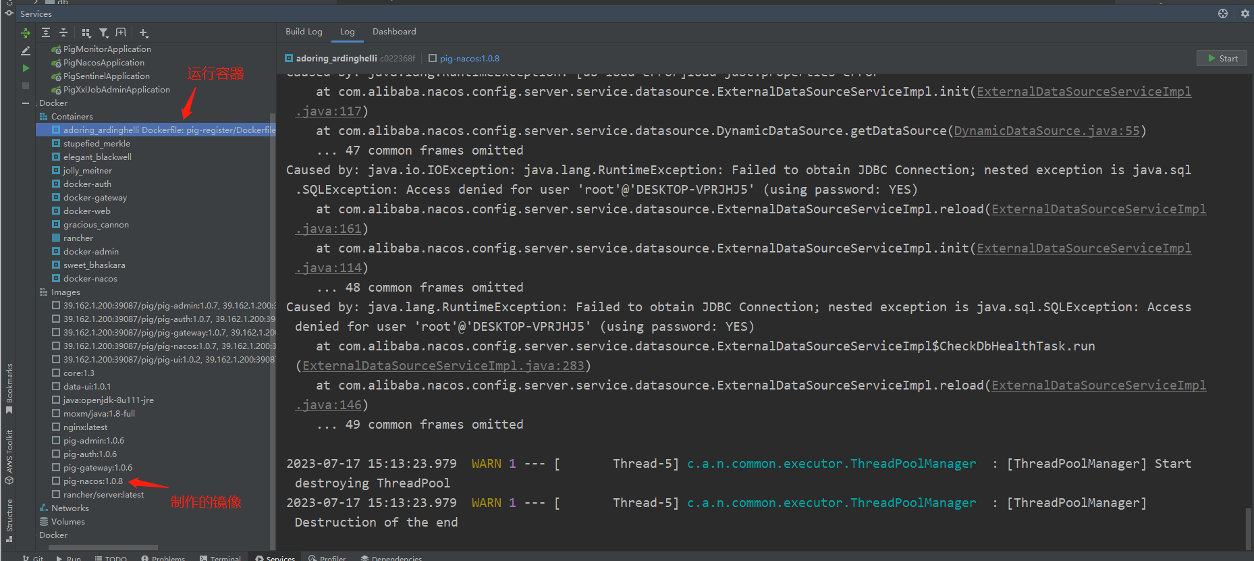Click the Images grid icon
Screen dimensions: 1254x561
click(x=44, y=292)
